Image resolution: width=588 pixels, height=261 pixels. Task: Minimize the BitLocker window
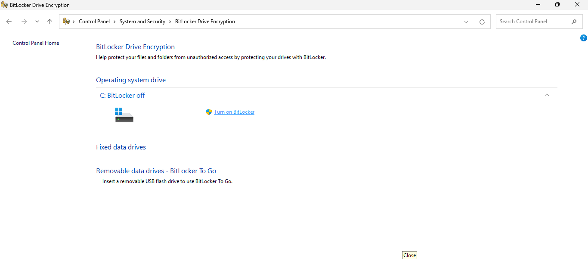point(538,5)
